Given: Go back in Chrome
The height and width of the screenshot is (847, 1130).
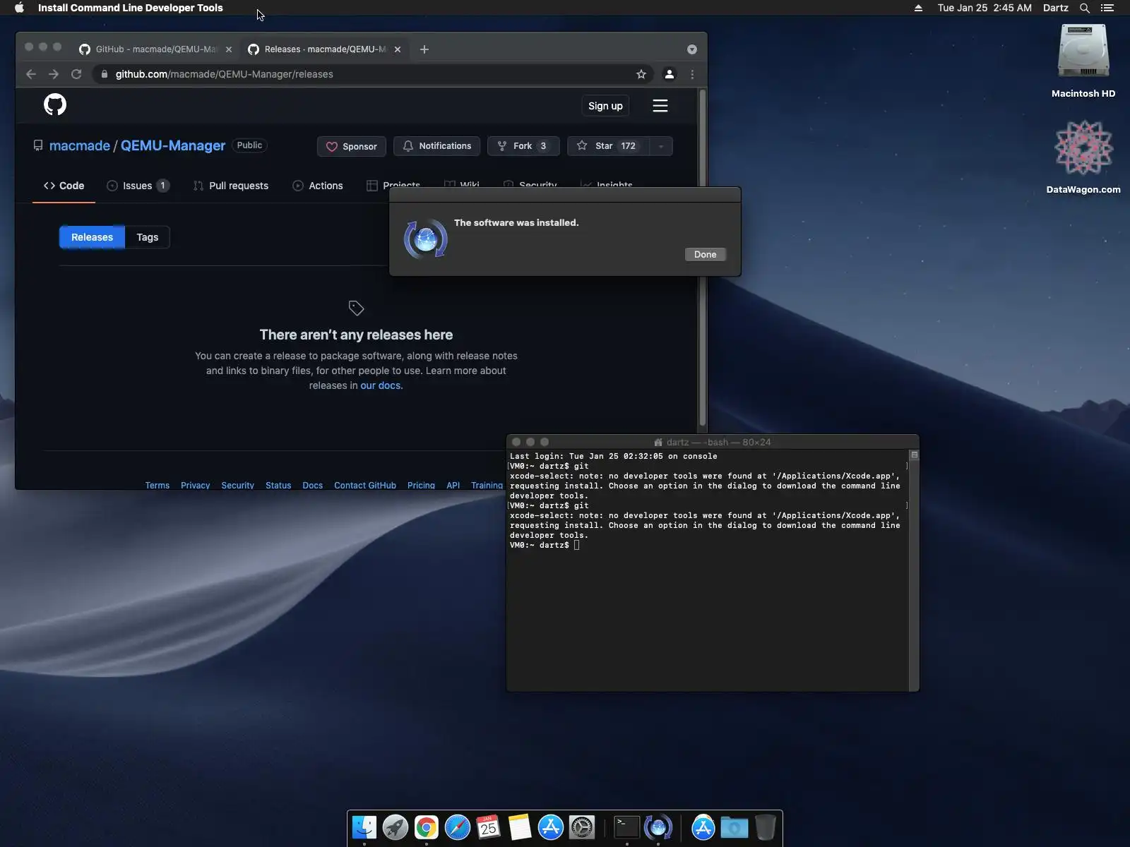Looking at the screenshot, I should (31, 74).
